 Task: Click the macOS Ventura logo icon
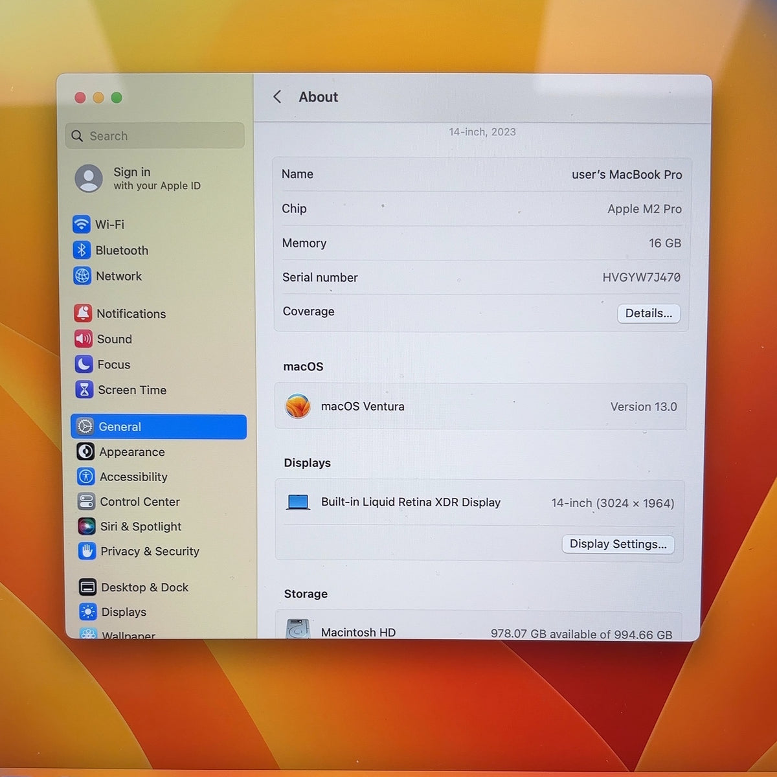click(298, 406)
